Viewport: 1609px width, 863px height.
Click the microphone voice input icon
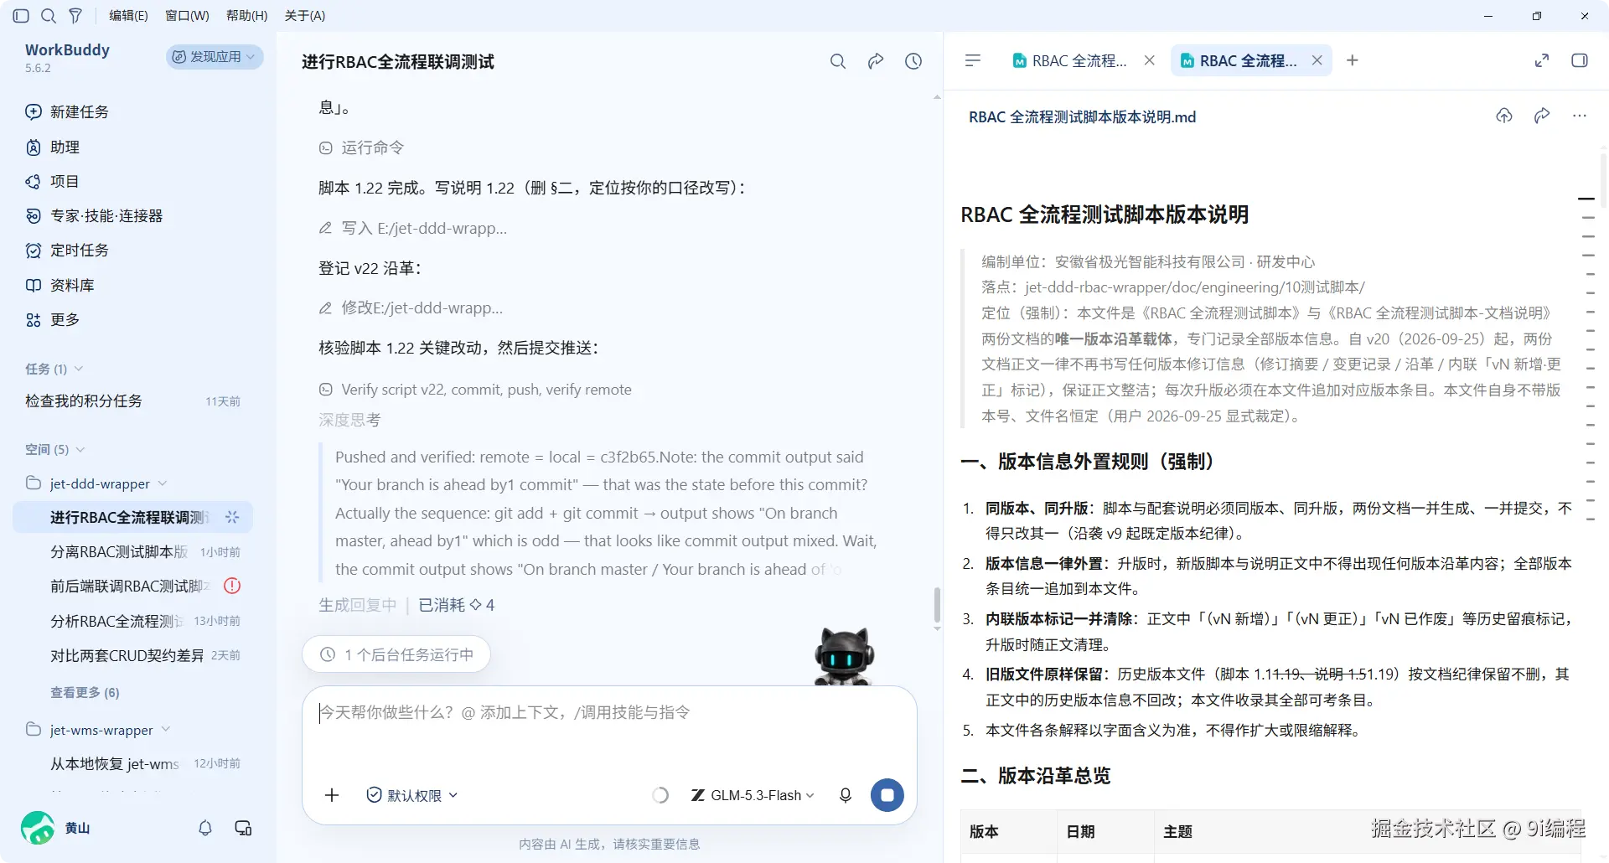point(846,795)
